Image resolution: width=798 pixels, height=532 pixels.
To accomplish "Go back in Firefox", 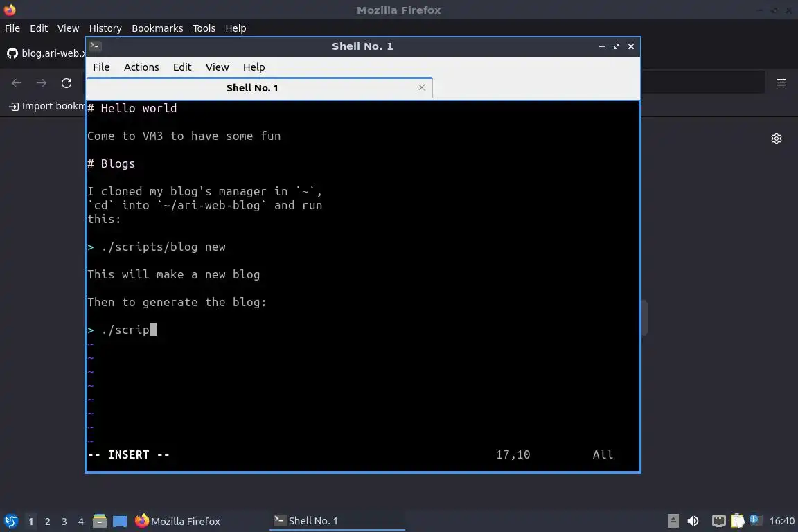I will pyautogui.click(x=17, y=83).
